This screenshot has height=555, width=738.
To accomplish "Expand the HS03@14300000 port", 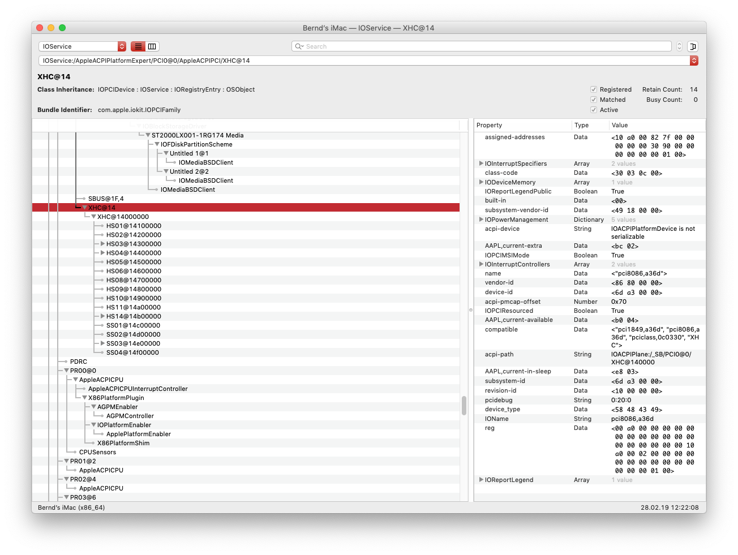I will [x=102, y=244].
